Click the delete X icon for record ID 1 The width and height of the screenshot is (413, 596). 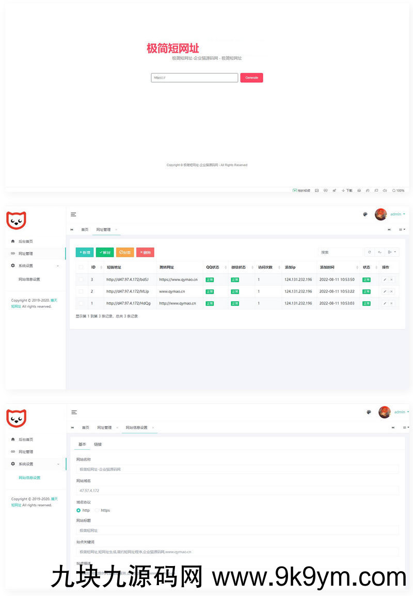(391, 303)
